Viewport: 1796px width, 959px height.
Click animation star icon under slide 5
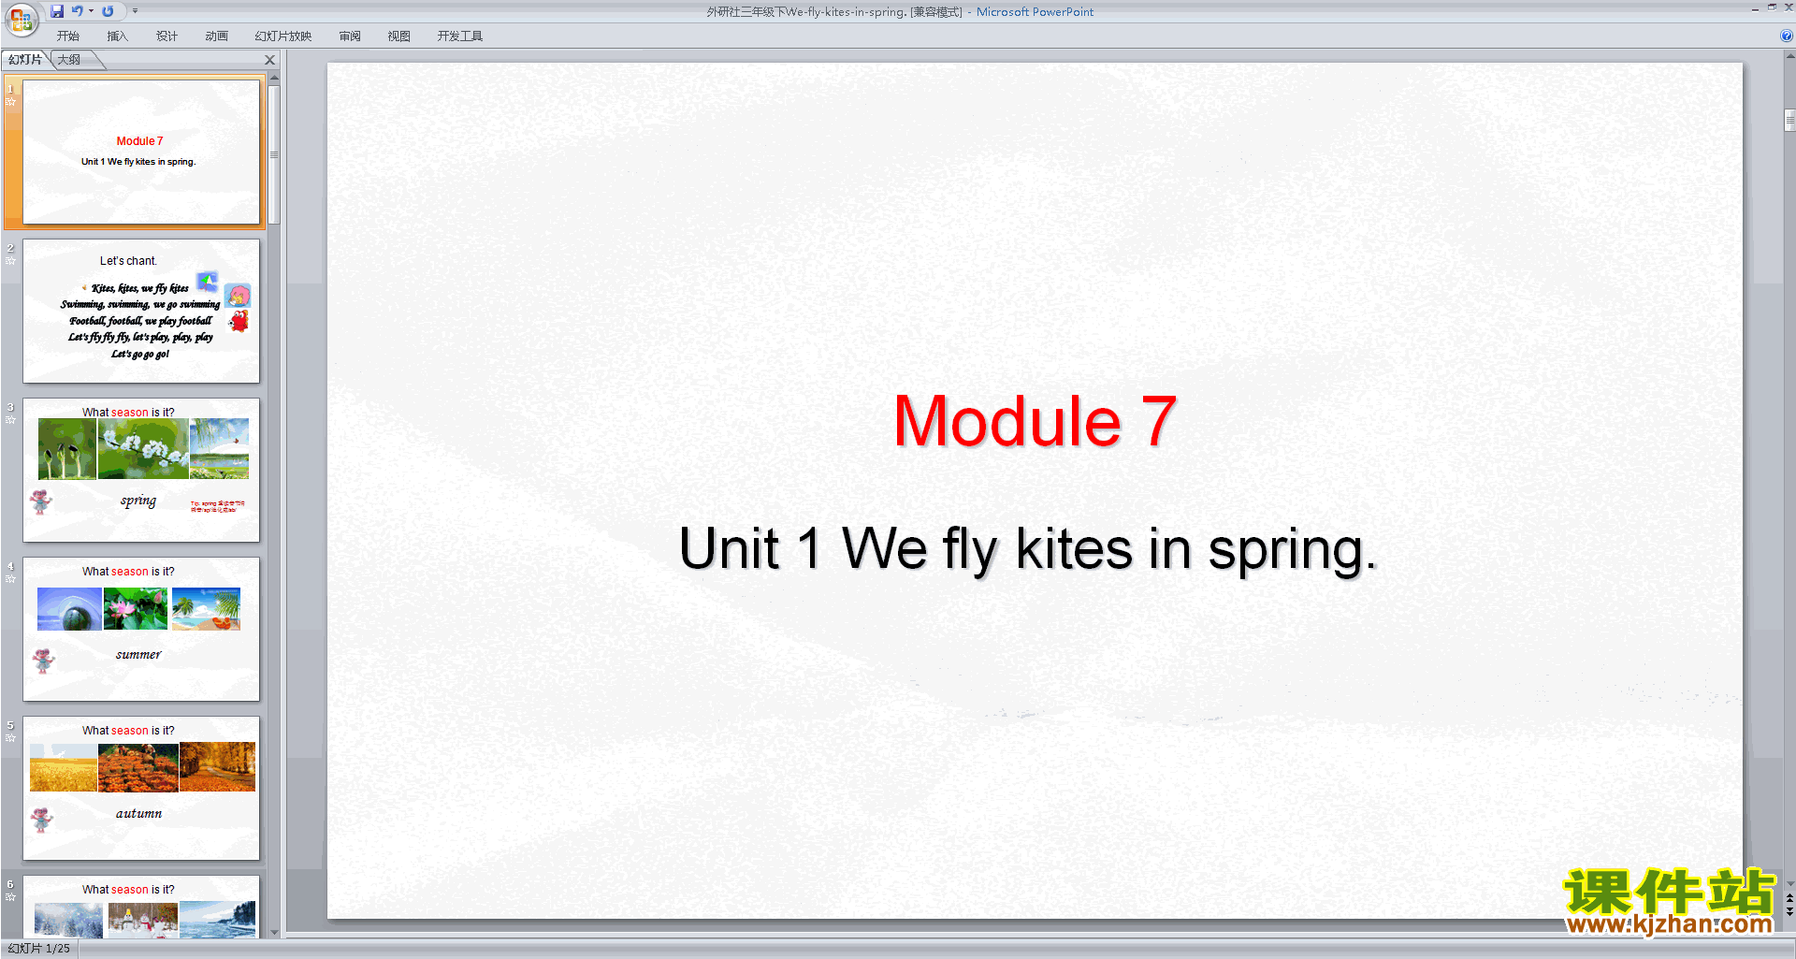click(11, 738)
